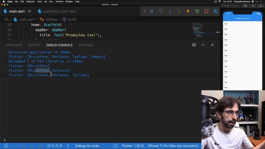Trigger Flutter hot reload lightning icon
The height and width of the screenshot is (149, 265).
coord(188,11)
